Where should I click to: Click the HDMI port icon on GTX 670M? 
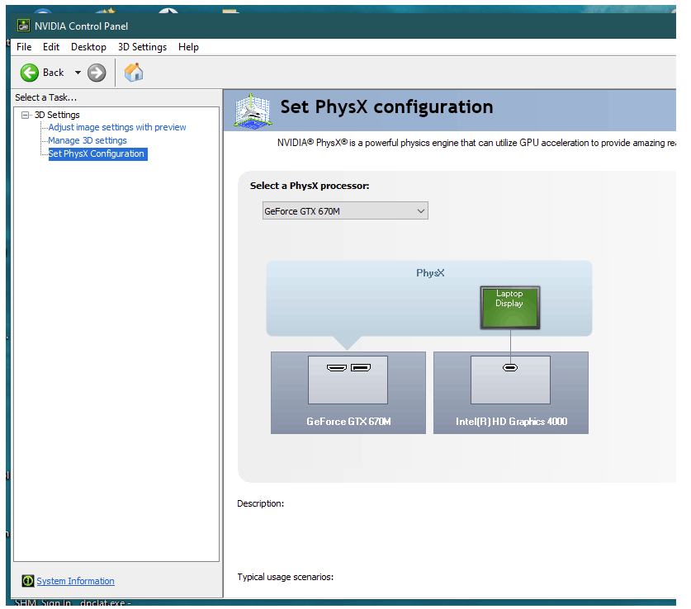click(x=337, y=368)
